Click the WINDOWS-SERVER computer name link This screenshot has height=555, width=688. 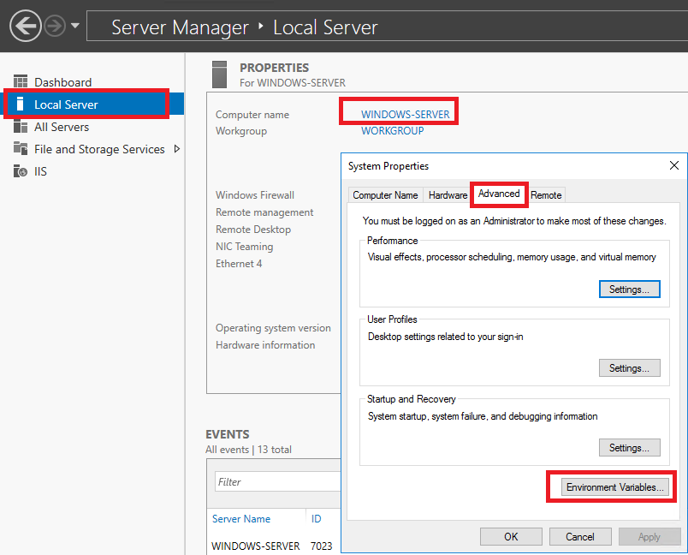405,114
